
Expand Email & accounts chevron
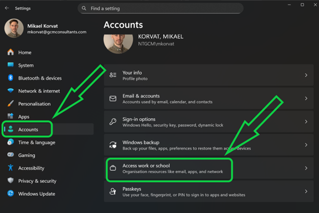pyautogui.click(x=306, y=98)
